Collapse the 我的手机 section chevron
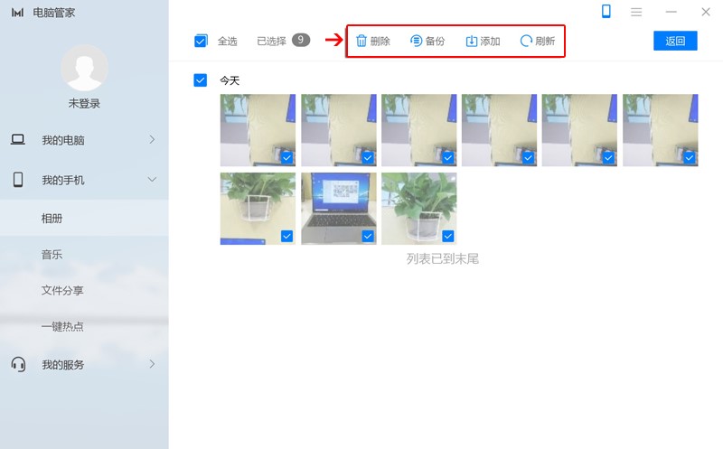The height and width of the screenshot is (449, 723). 152,180
